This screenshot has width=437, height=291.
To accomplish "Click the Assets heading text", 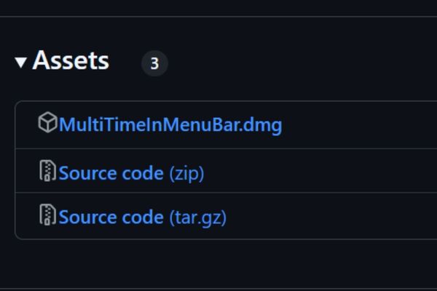I will (71, 61).
